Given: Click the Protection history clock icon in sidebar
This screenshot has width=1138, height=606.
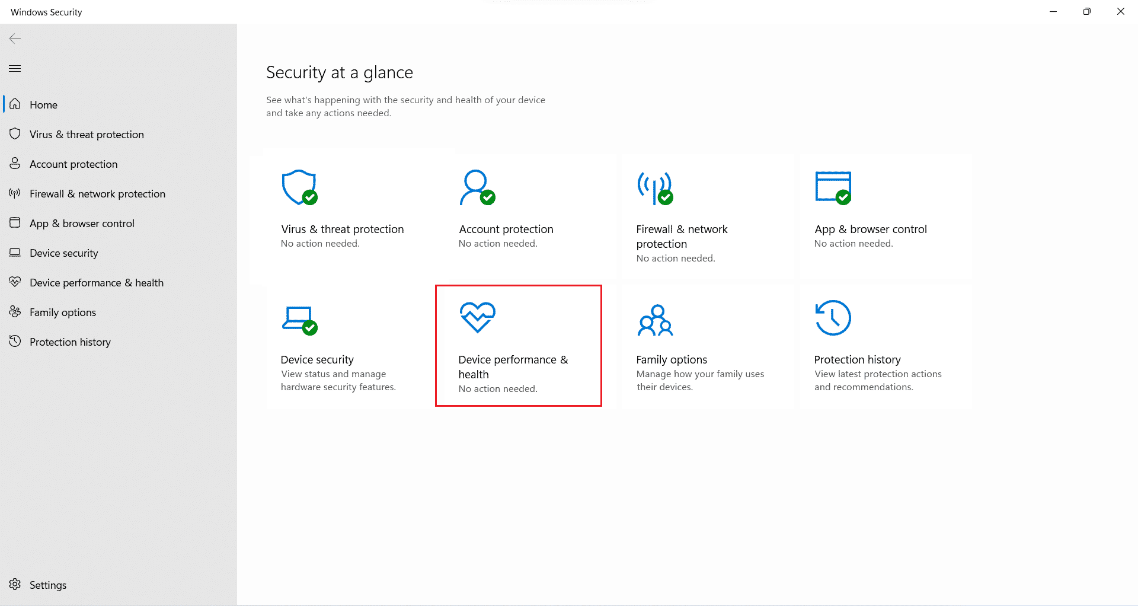Looking at the screenshot, I should 15,342.
